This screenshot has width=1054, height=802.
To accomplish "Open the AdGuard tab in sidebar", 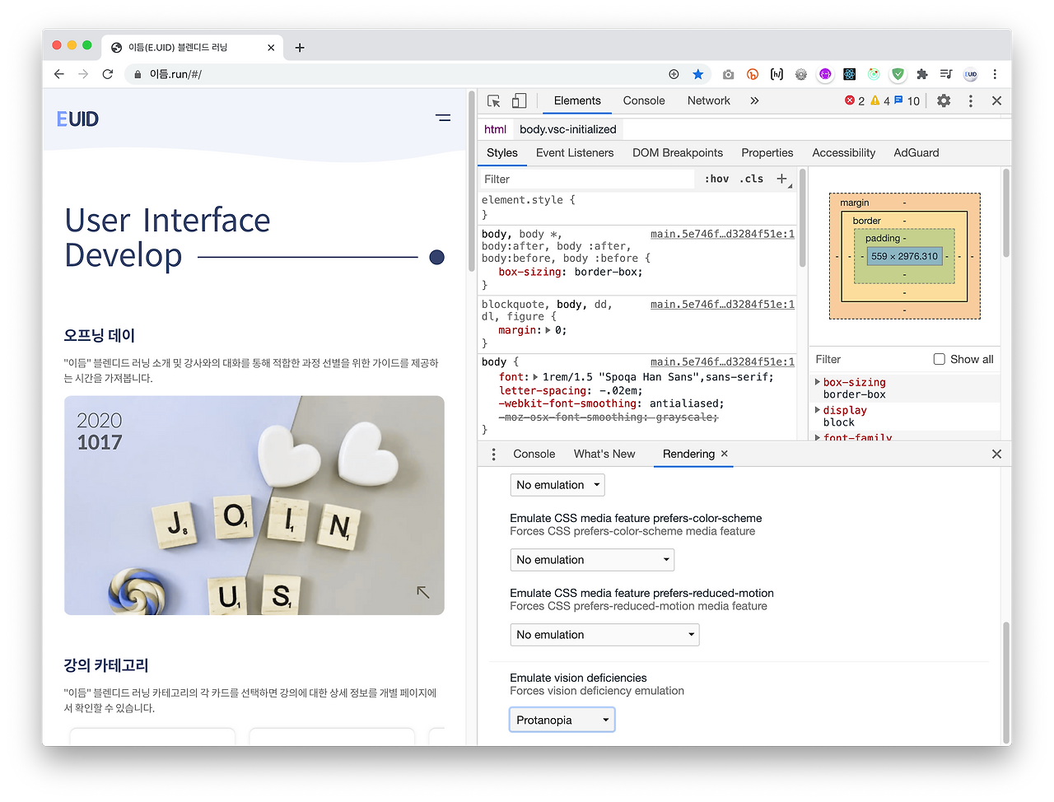I will point(916,153).
